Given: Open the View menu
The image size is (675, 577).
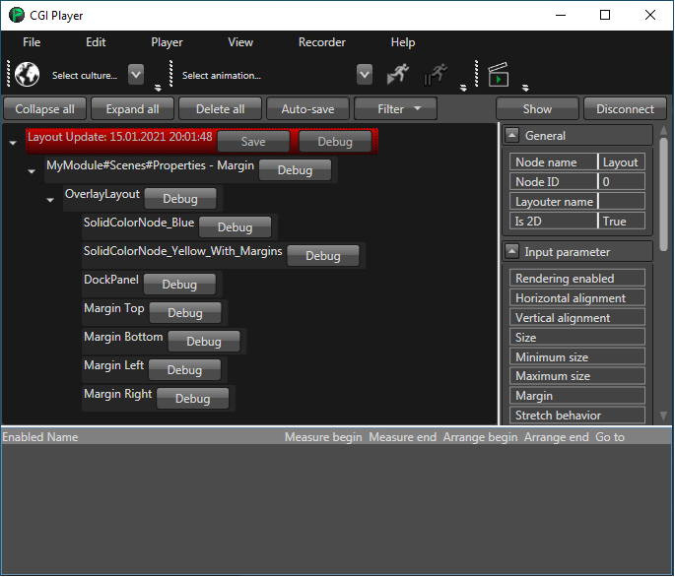Looking at the screenshot, I should coord(240,42).
